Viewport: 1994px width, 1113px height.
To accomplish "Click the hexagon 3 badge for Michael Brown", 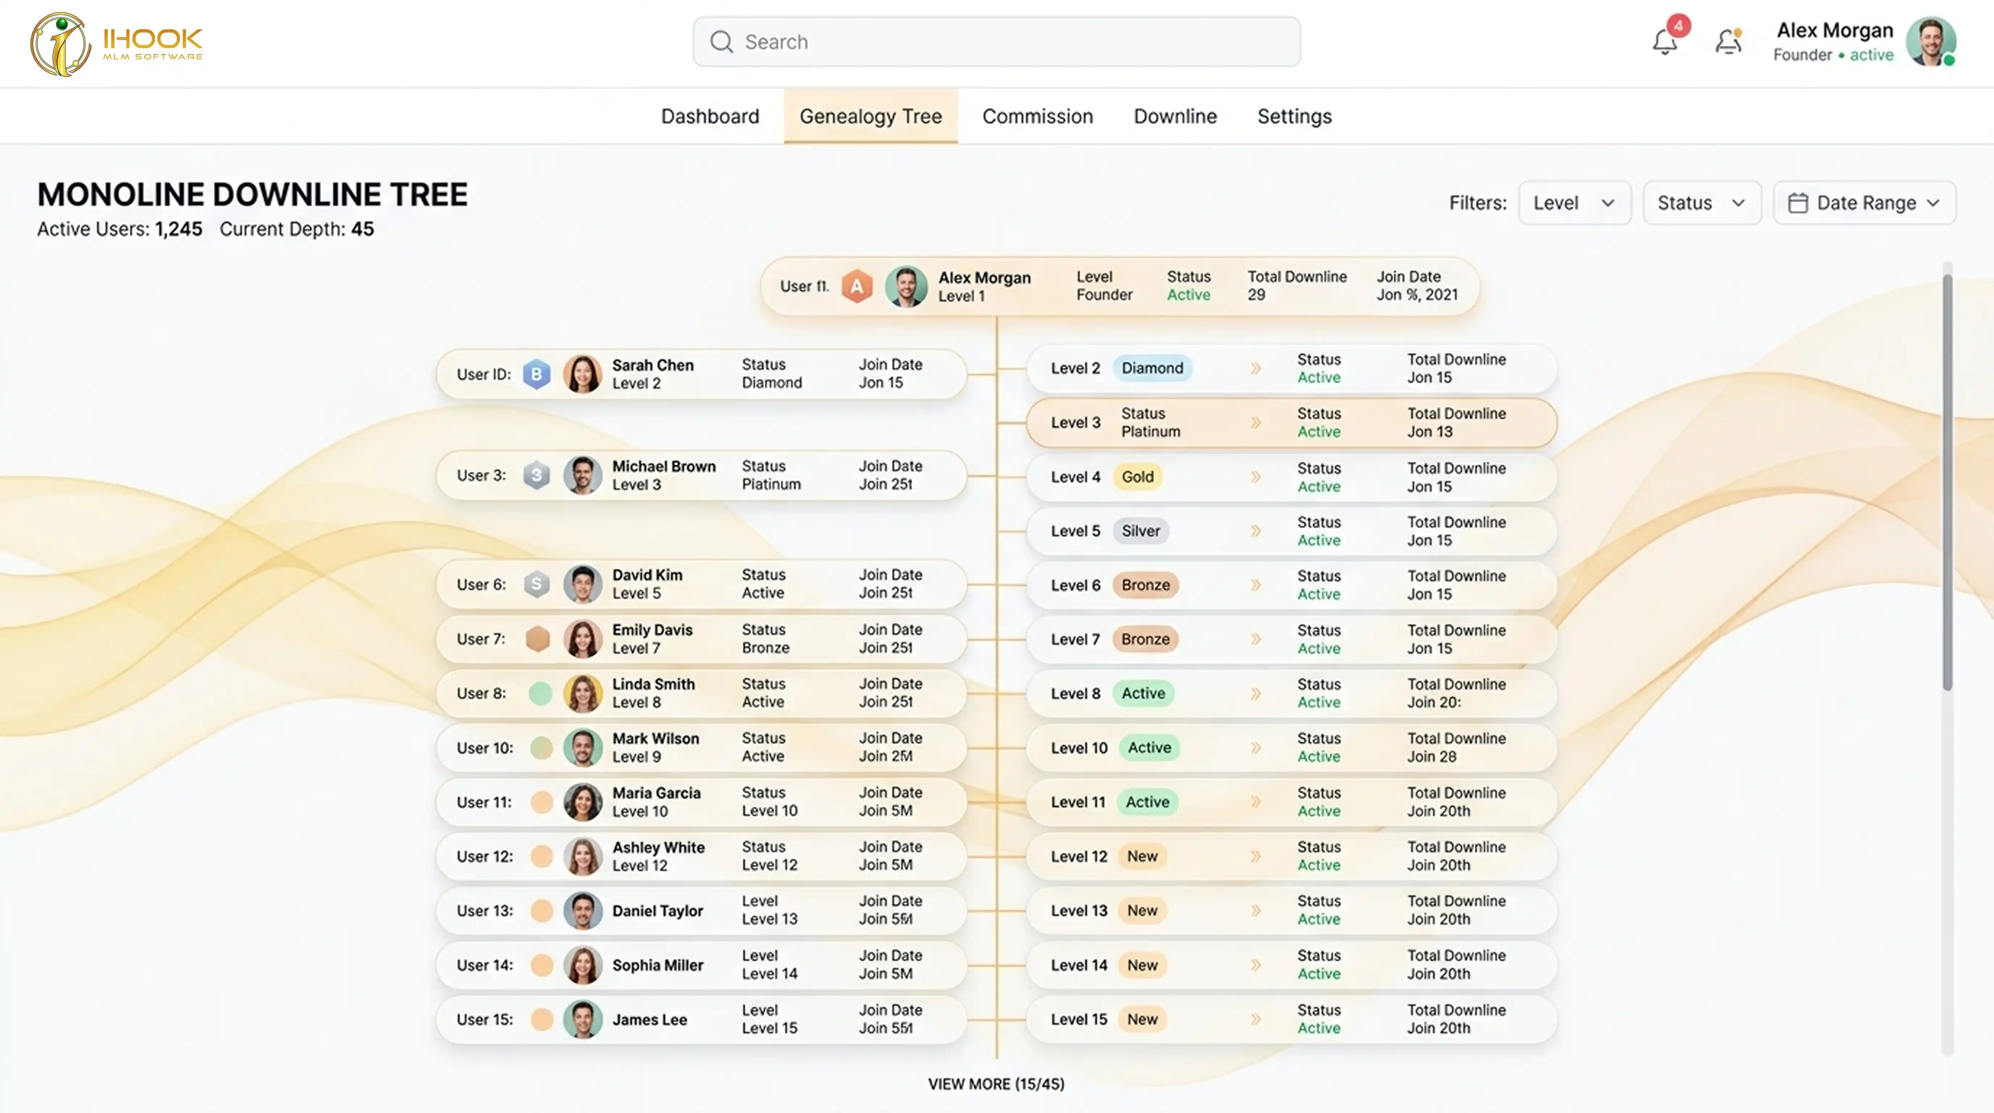I will (x=537, y=475).
